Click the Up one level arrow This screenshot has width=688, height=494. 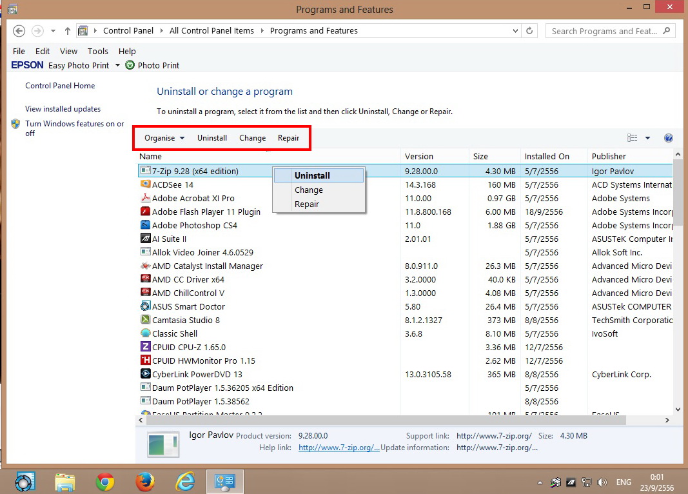click(x=67, y=31)
